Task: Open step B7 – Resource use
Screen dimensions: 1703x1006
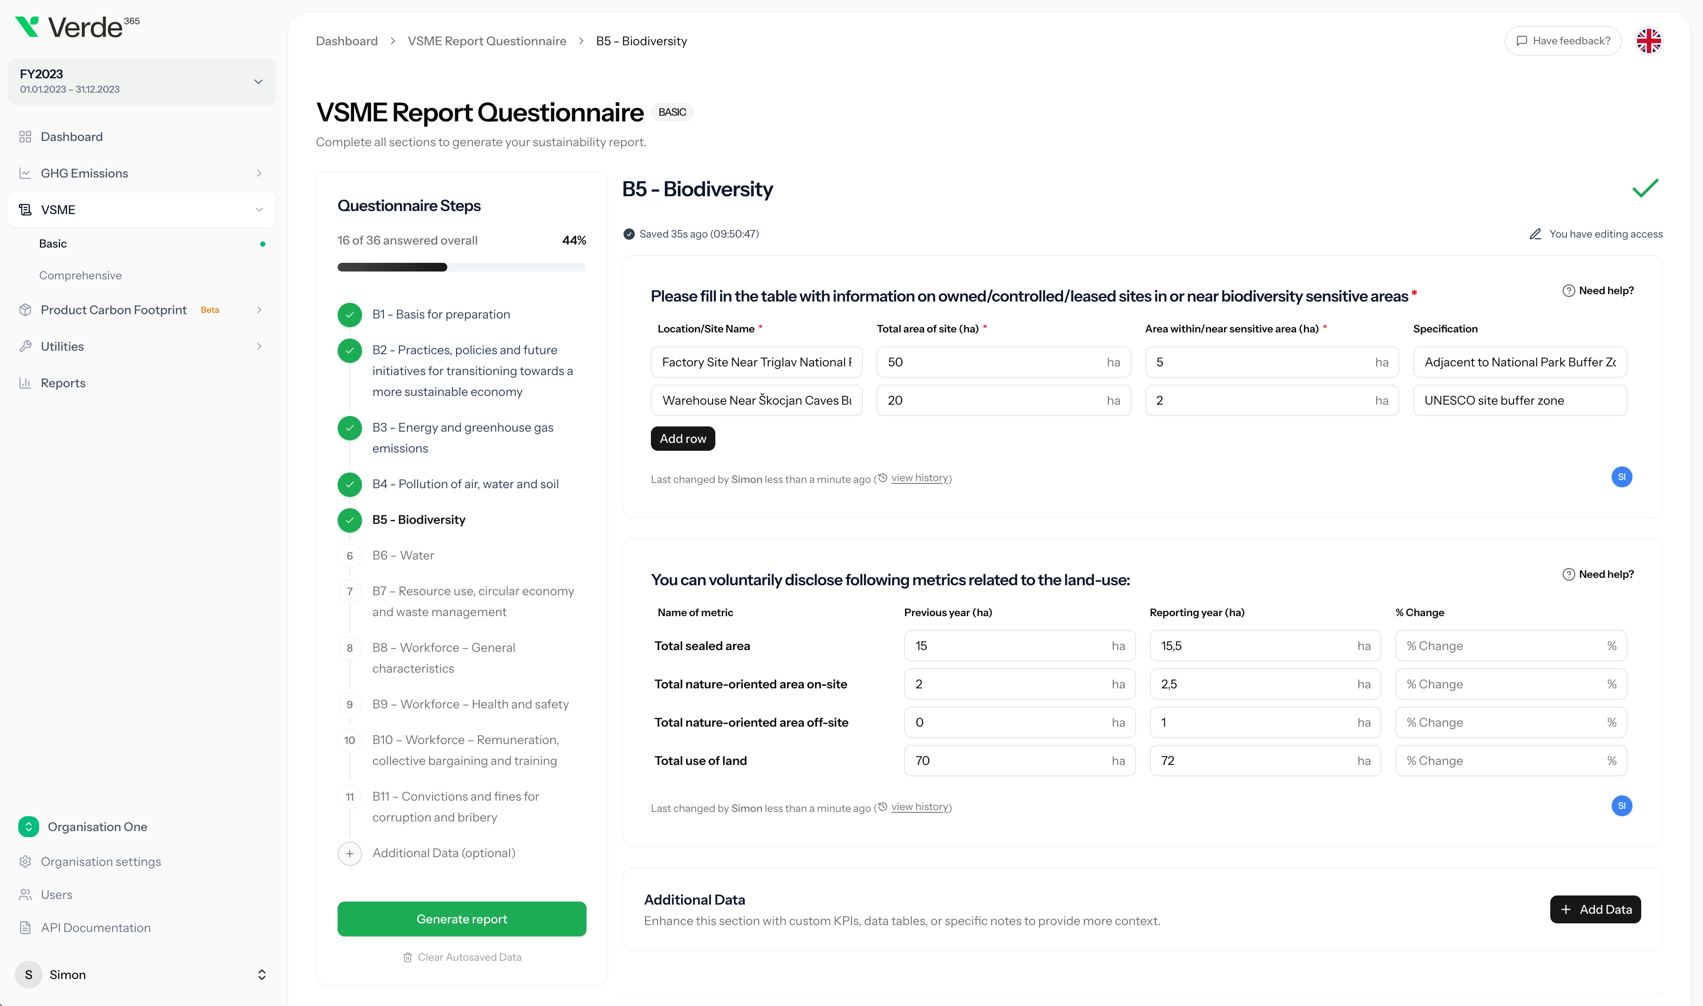Action: (x=473, y=601)
